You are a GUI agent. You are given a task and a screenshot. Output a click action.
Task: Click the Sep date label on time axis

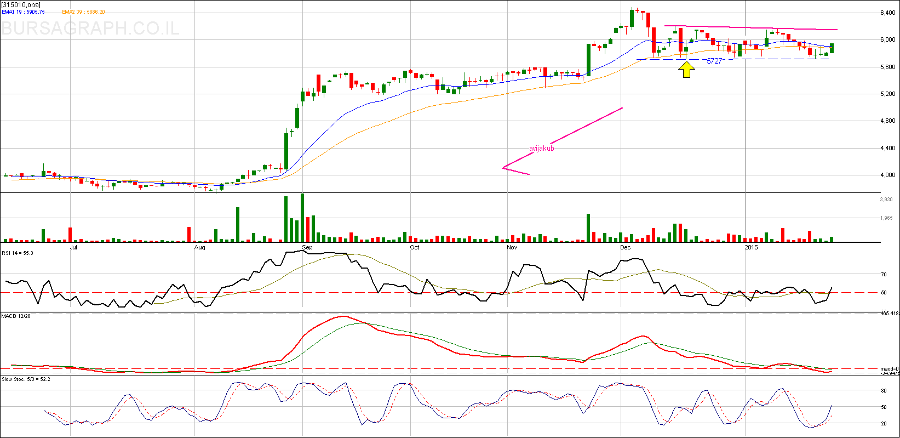point(307,248)
